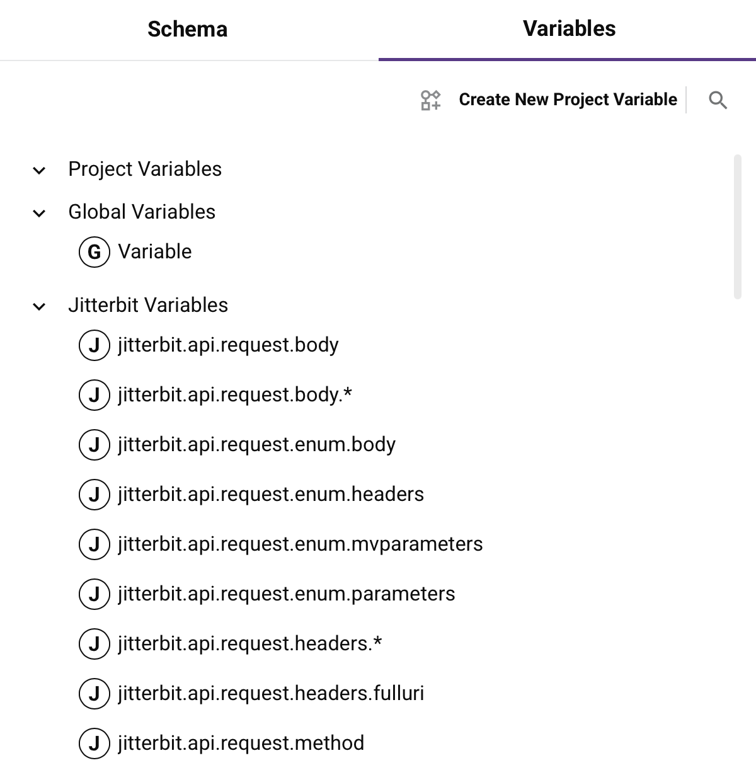Click the G icon next to Variable
The width and height of the screenshot is (756, 770).
94,251
